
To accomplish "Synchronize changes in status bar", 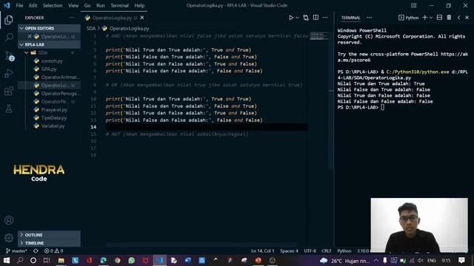I will point(36,251).
